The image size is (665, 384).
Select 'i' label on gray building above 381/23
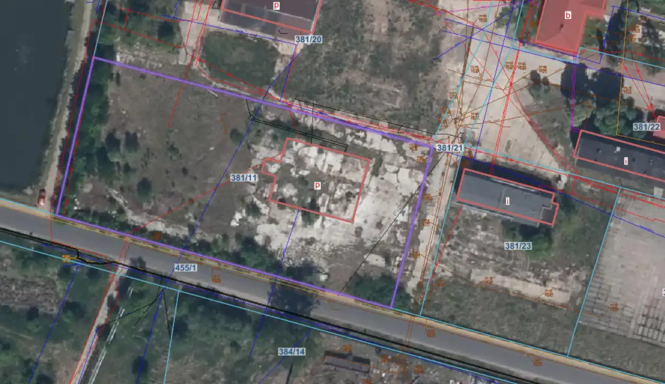click(506, 201)
